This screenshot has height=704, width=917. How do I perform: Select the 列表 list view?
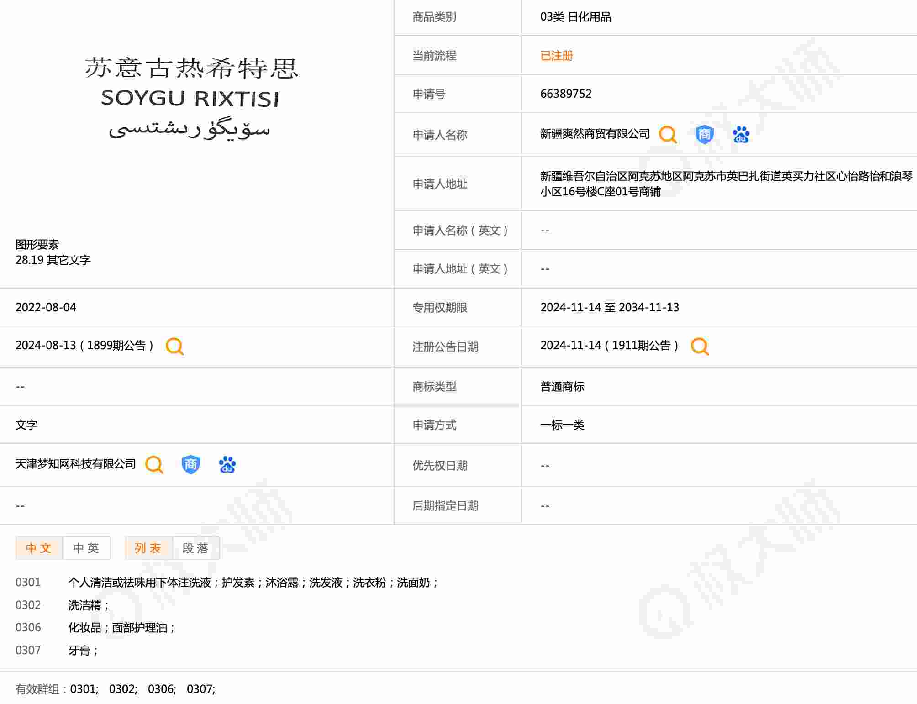pyautogui.click(x=148, y=548)
